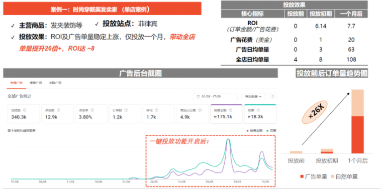384x190 pixels.
Task: Click the 核心指标 column header
Action: pos(252,14)
